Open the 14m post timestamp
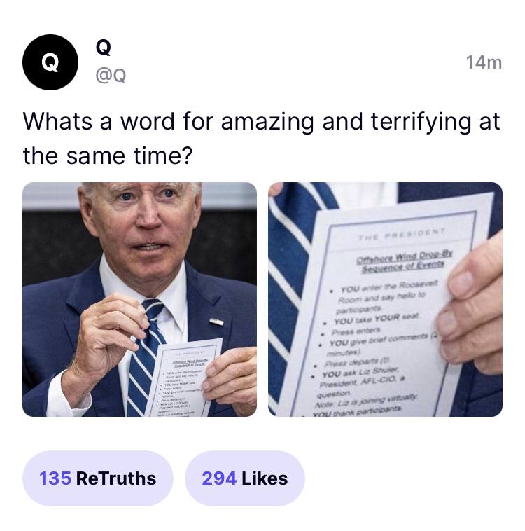 (x=484, y=62)
